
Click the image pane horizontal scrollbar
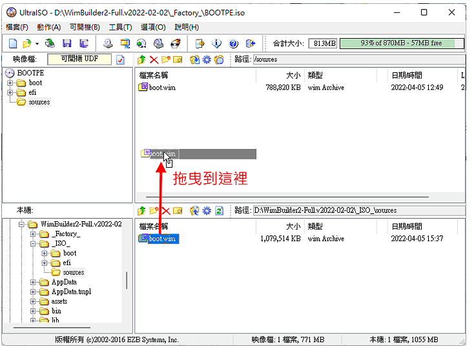[x=287, y=197]
